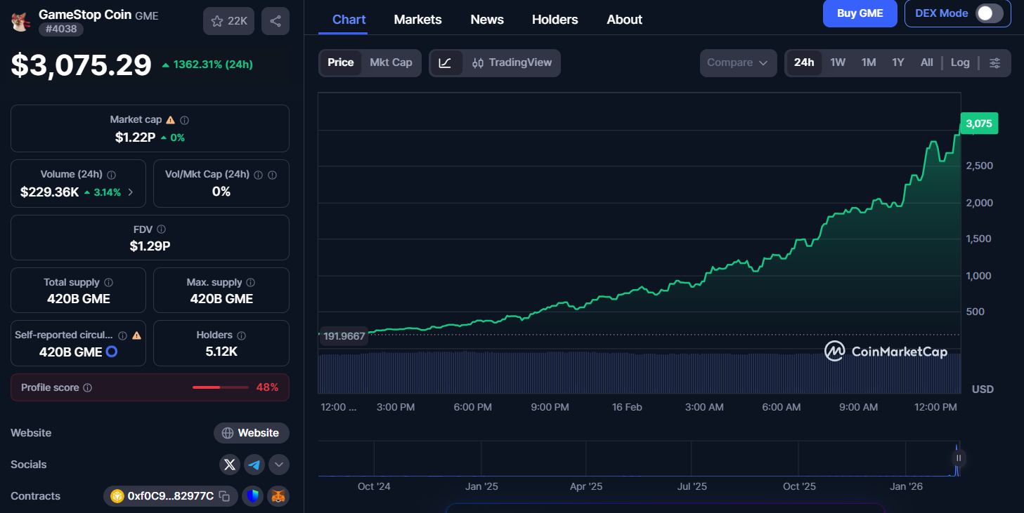Toggle Log scale on the chart
Screen dimensions: 1024x513
(x=960, y=62)
